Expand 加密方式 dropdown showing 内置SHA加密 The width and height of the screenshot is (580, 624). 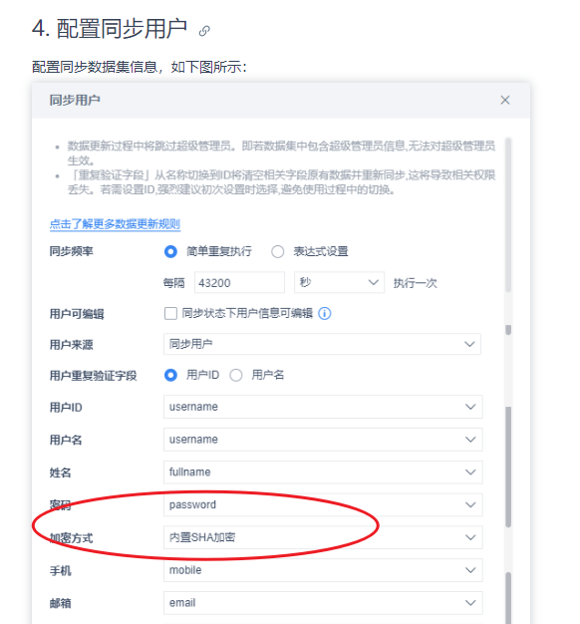[x=323, y=537]
